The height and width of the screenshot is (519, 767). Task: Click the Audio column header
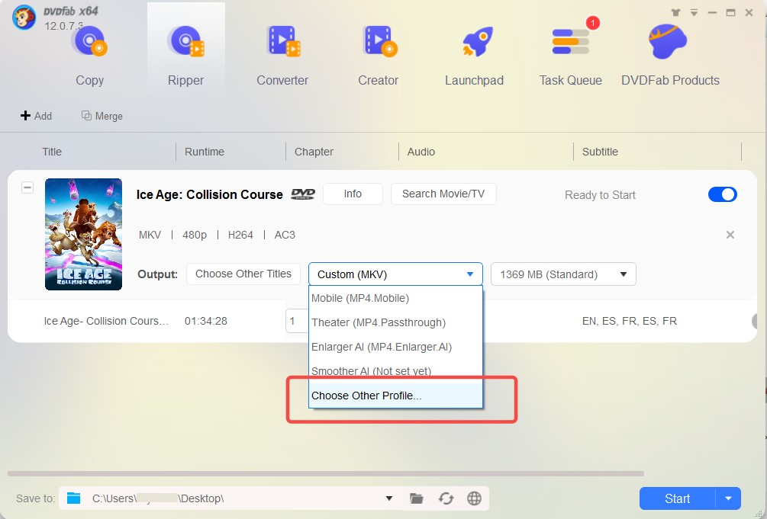coord(421,152)
